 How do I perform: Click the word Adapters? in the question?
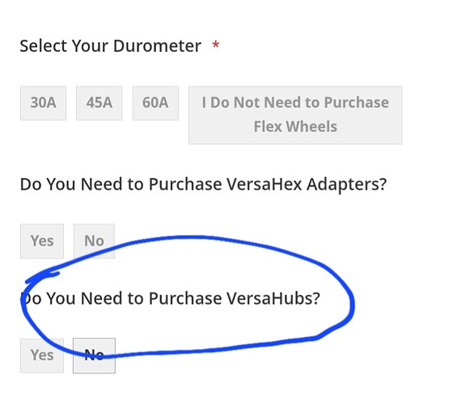coord(347,185)
